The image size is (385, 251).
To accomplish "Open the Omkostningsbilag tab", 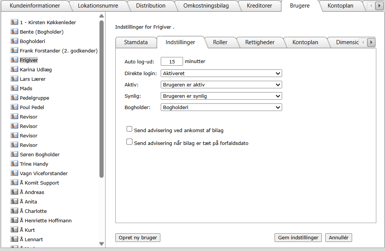I will coord(206,6).
